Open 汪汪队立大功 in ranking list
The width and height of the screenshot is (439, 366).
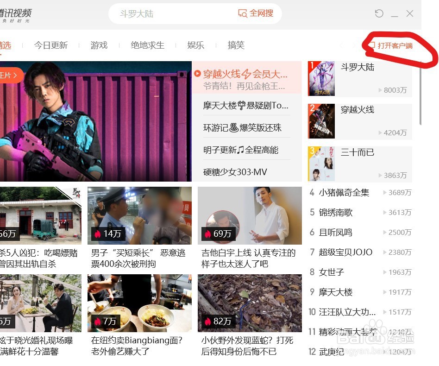[347, 312]
